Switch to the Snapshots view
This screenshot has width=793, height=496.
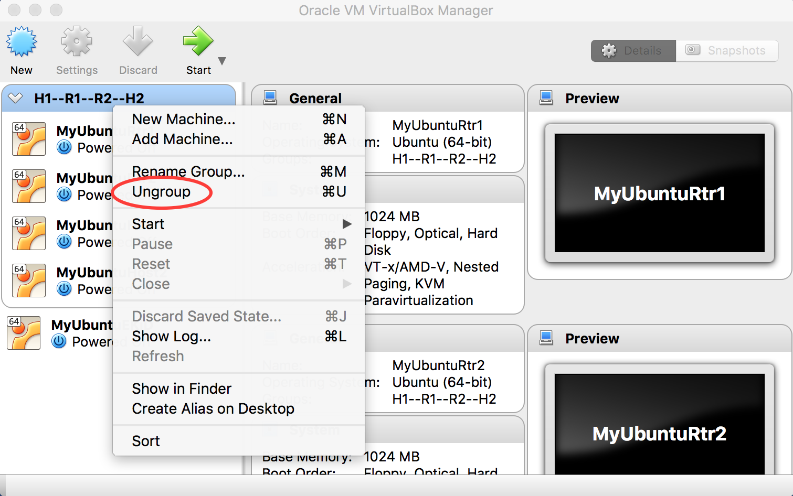727,50
